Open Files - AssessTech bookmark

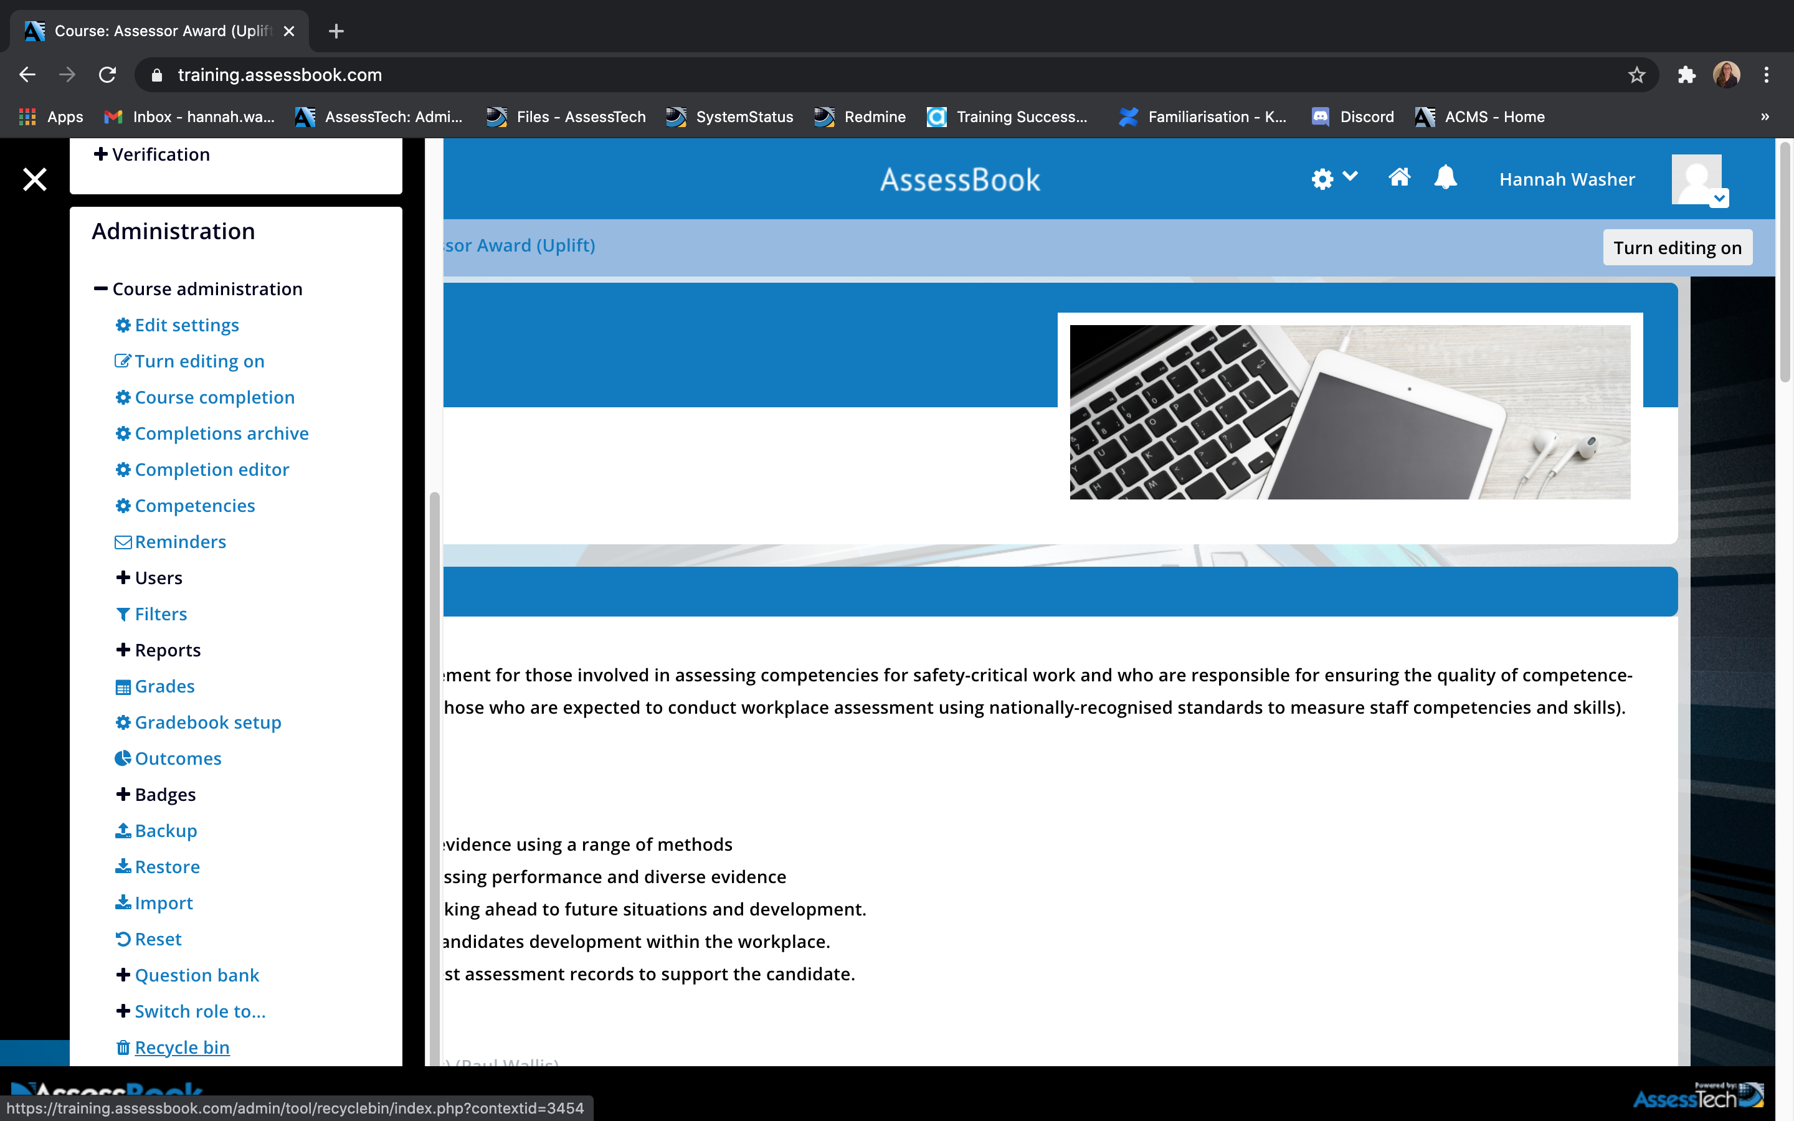click(566, 116)
